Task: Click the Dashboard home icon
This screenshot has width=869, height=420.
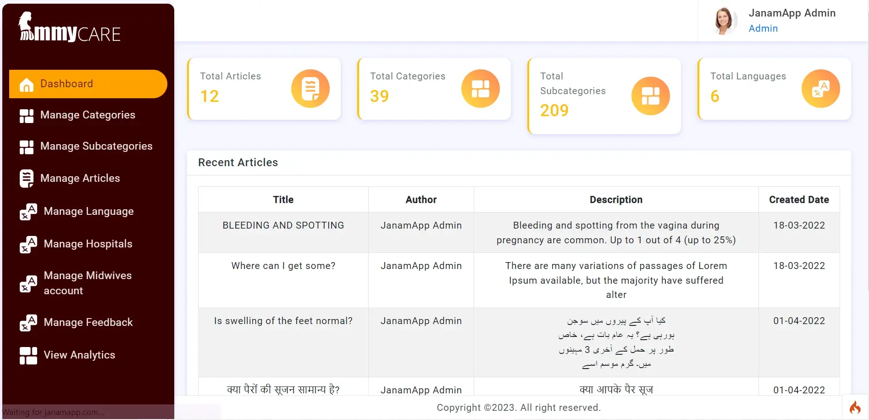Action: (27, 84)
